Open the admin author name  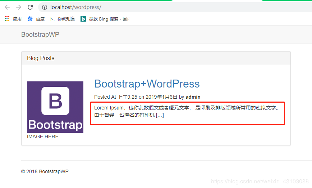pyautogui.click(x=193, y=97)
